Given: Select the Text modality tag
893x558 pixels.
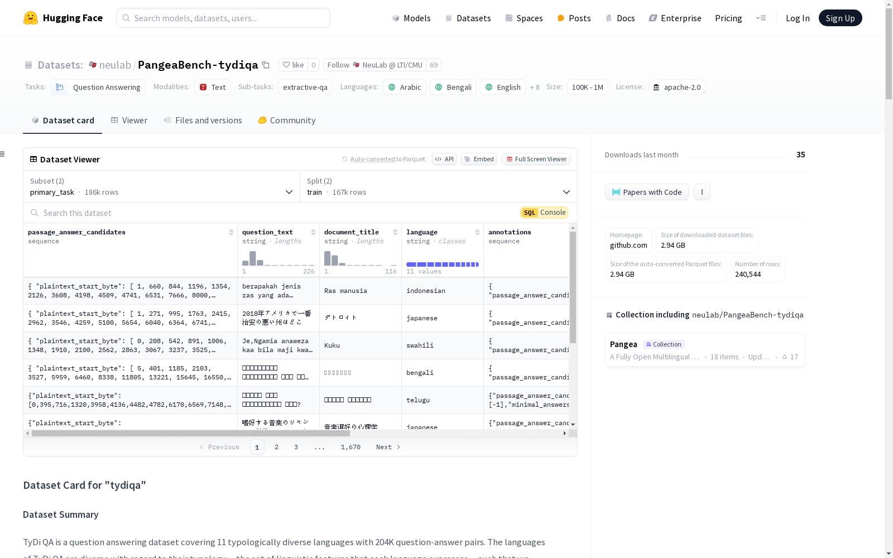Looking at the screenshot, I should click(x=213, y=87).
